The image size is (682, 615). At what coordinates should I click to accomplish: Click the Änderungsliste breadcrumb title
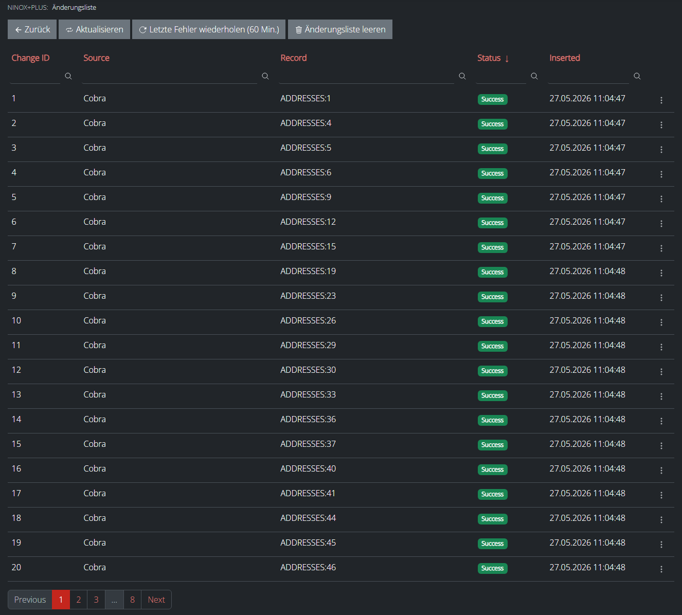click(x=74, y=8)
